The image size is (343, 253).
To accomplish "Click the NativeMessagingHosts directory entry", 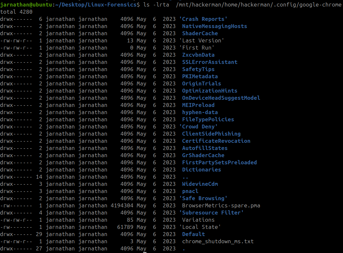I will point(214,26).
